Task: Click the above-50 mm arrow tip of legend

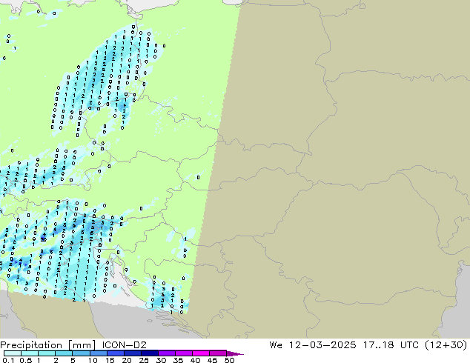Action: [235, 353]
